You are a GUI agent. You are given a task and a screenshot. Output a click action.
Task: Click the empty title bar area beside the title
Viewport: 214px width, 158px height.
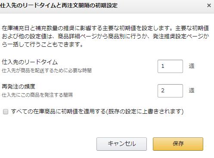[x=162, y=6]
